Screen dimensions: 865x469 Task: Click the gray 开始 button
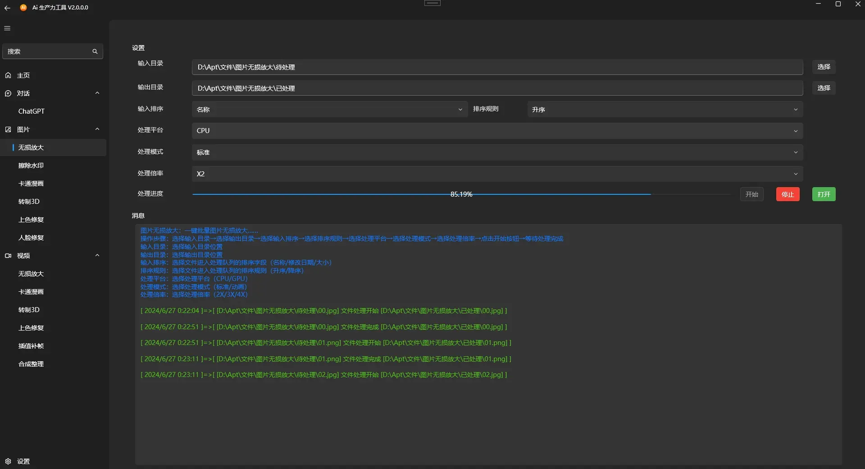(751, 194)
